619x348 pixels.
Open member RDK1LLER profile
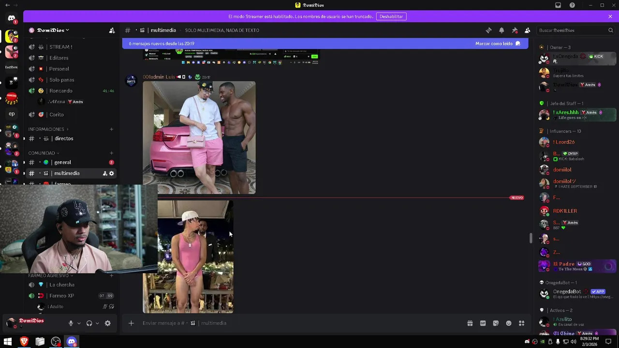click(x=577, y=211)
